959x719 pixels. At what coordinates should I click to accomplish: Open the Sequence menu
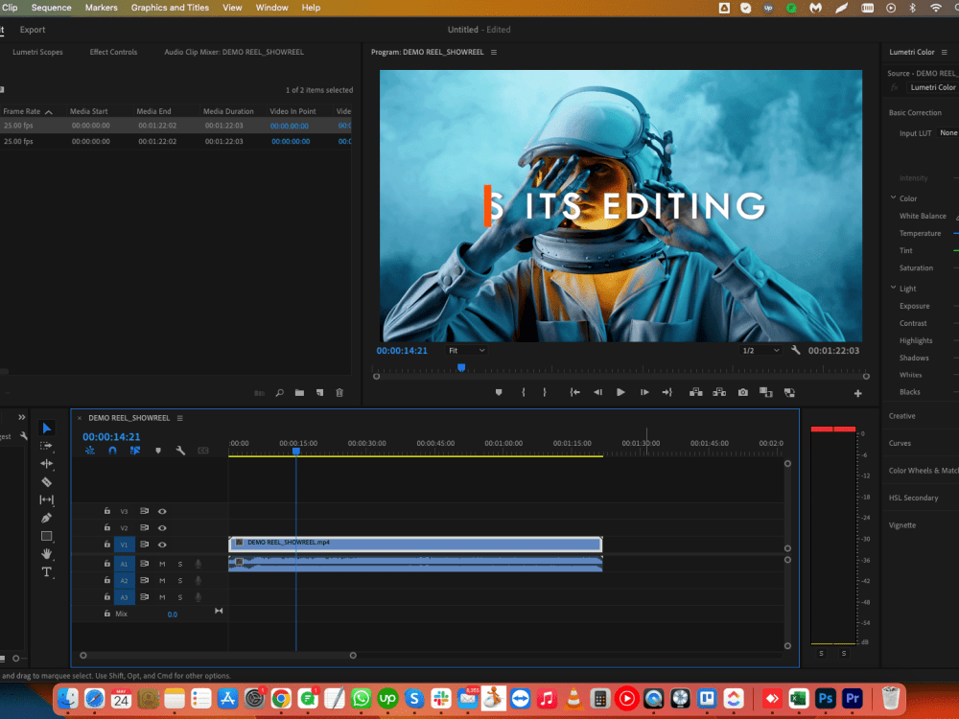coord(52,8)
